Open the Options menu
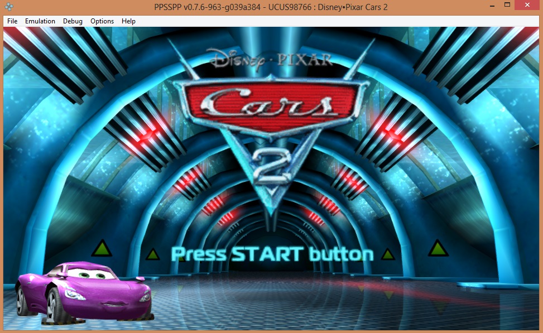The height and width of the screenshot is (333, 543). coord(102,21)
